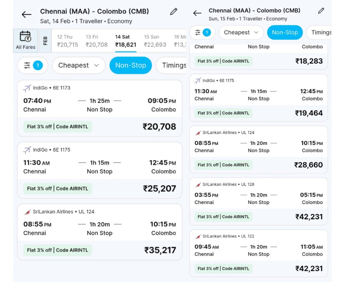Select SriLankan UL 128 flight card
The width and height of the screenshot is (357, 282).
click(x=258, y=198)
